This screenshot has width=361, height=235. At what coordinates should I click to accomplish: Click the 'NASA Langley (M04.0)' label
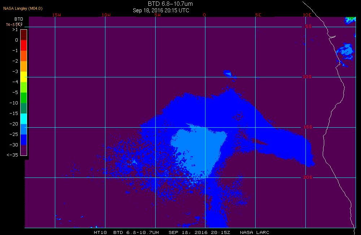(x=23, y=9)
